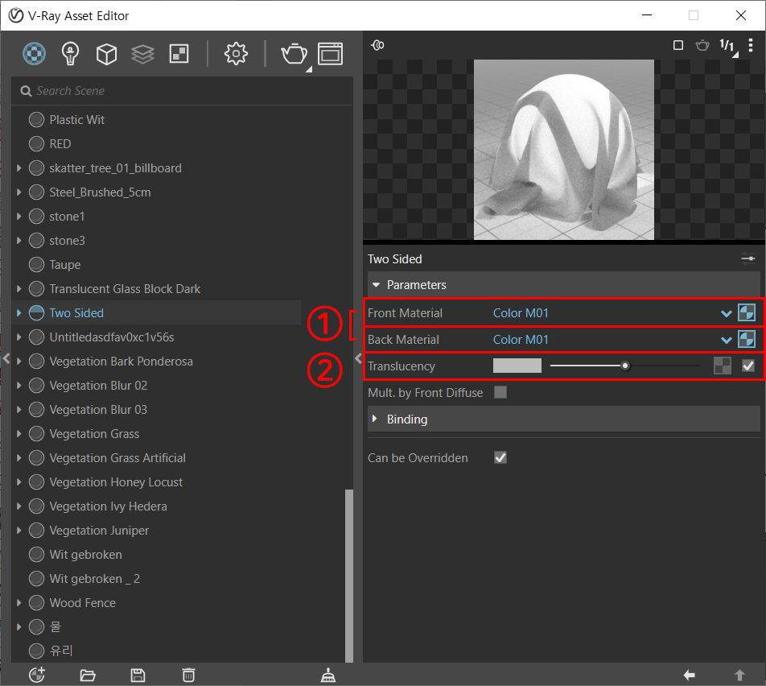Toggle the Can be Overridden checkbox
Screen dimensions: 766x686
pyautogui.click(x=500, y=457)
